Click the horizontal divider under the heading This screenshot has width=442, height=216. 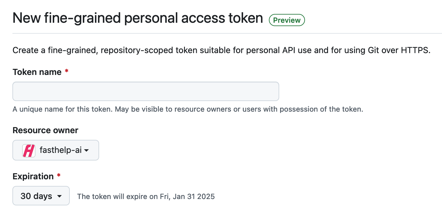pyautogui.click(x=227, y=33)
